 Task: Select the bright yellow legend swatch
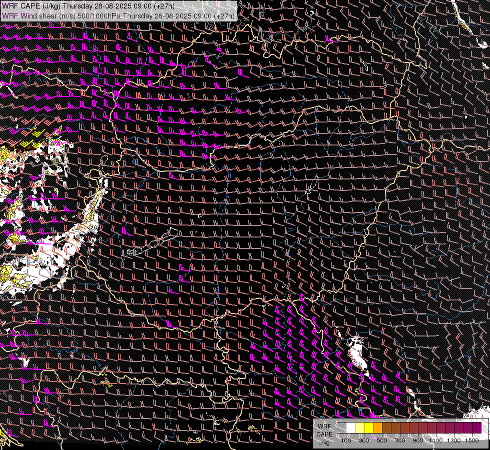coord(369,427)
